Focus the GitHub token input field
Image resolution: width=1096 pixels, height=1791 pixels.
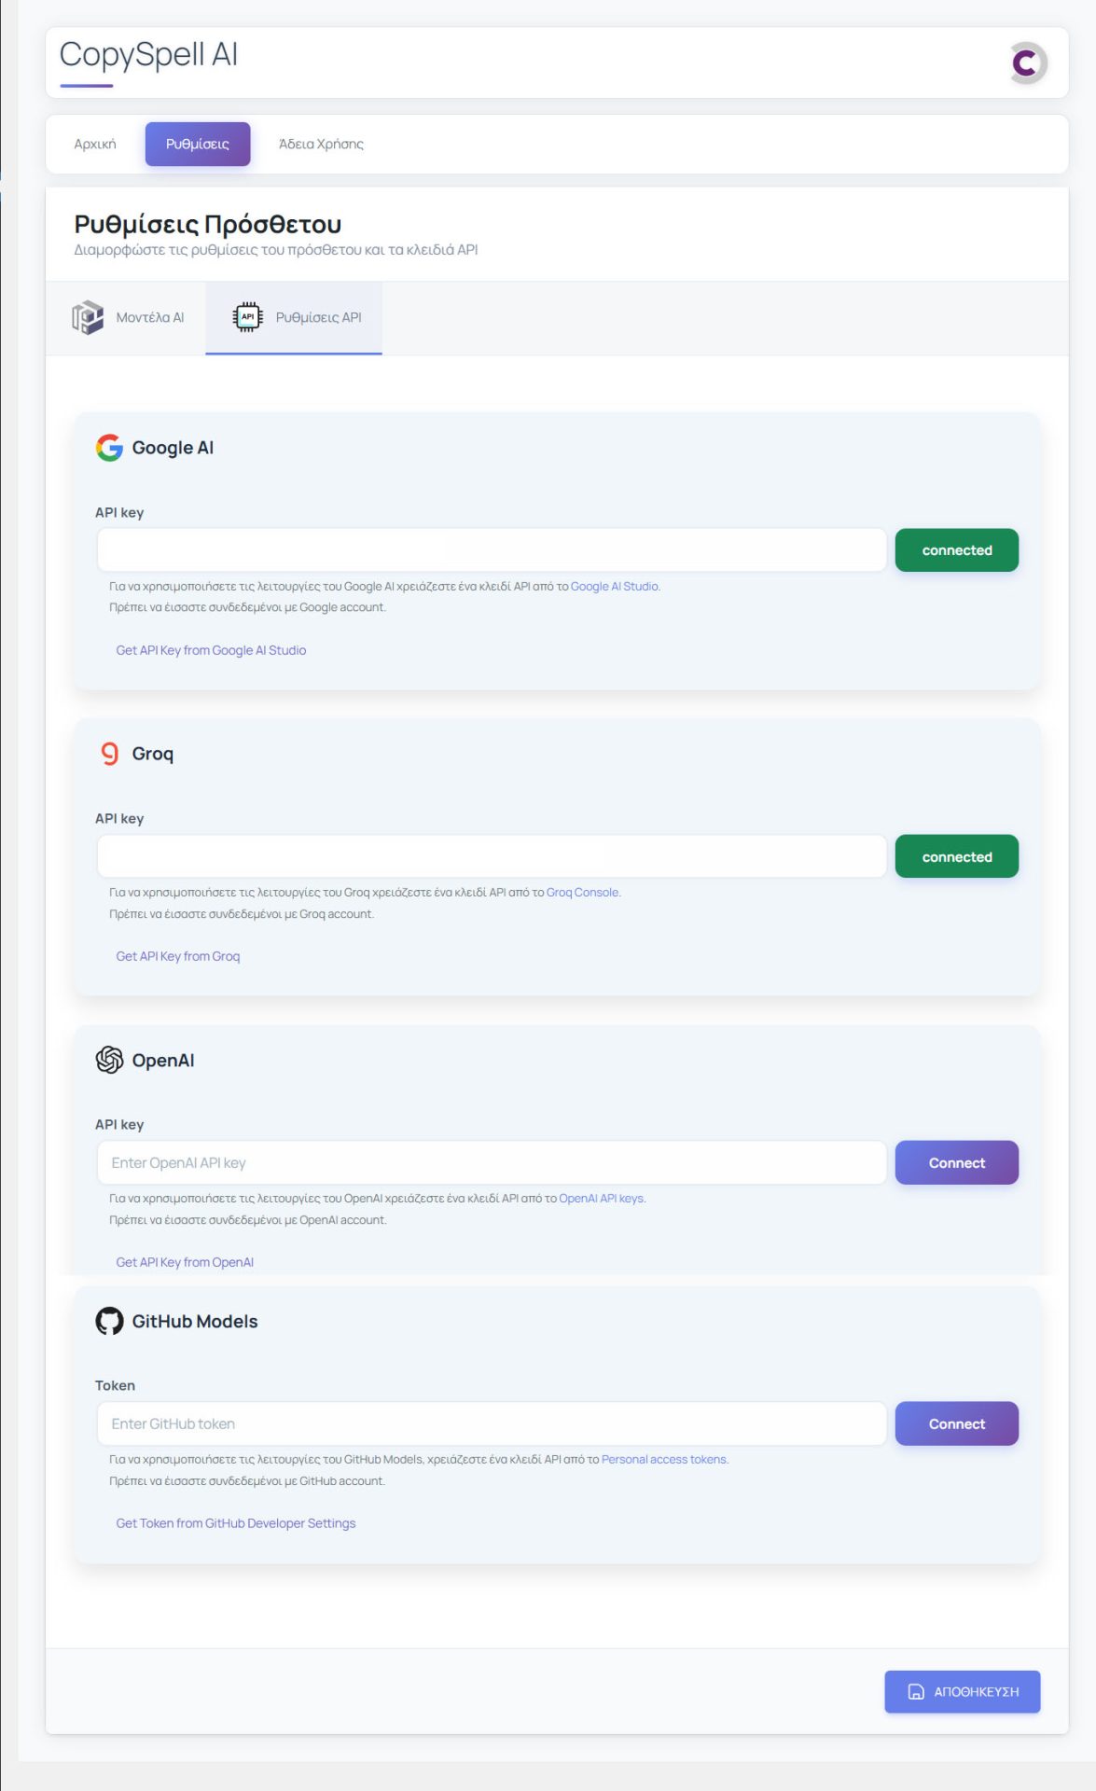pos(492,1423)
